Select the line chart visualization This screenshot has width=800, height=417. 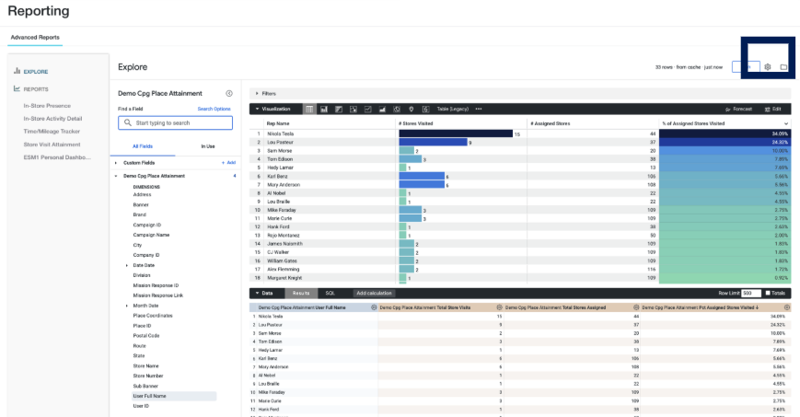[368, 110]
